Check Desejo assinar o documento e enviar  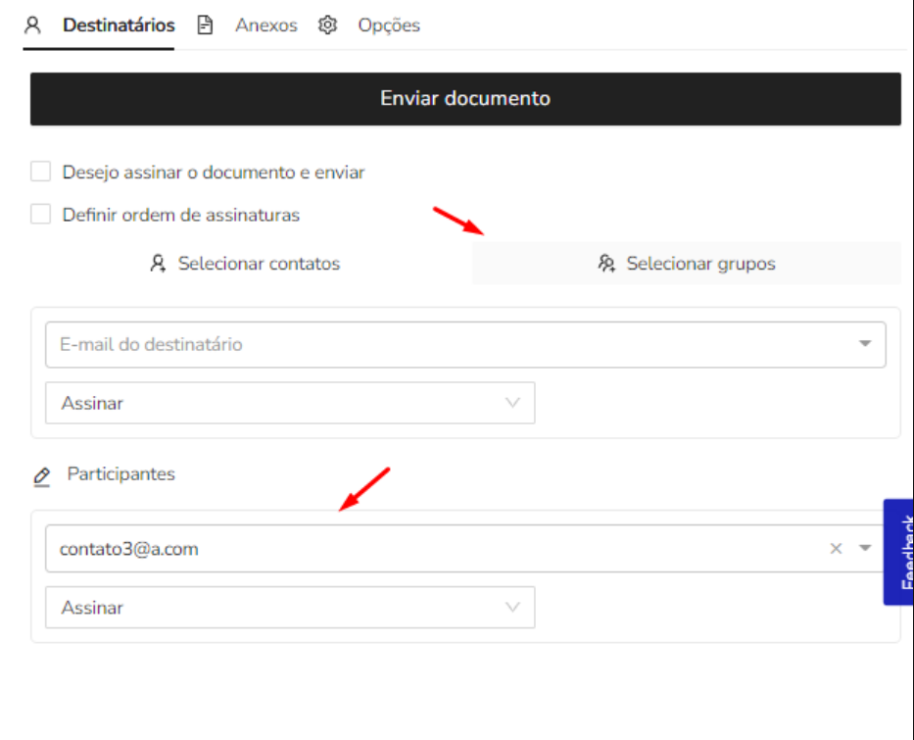[40, 173]
